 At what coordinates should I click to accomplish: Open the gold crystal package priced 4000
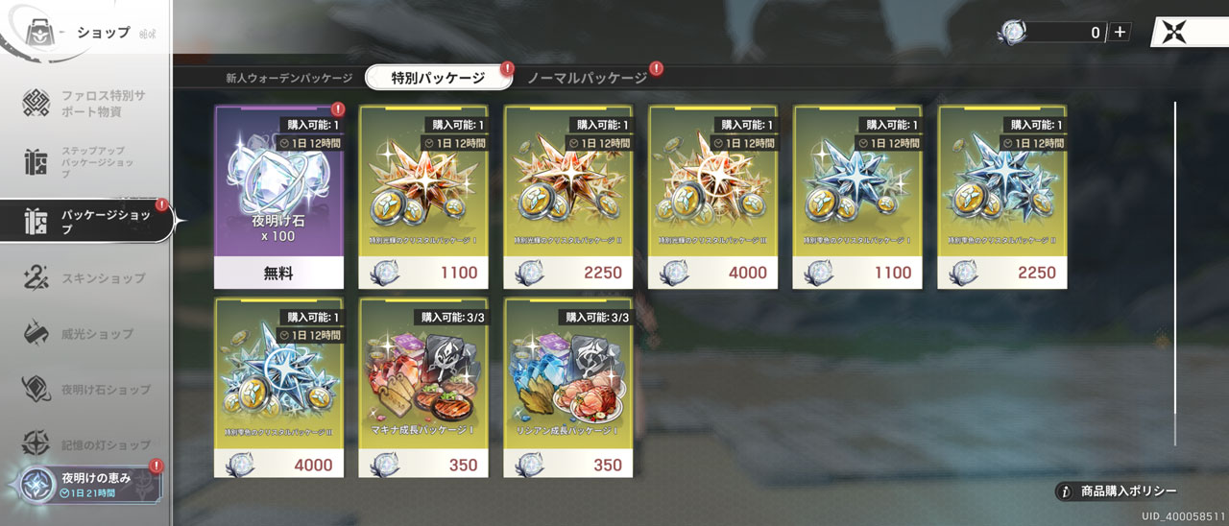(713, 197)
